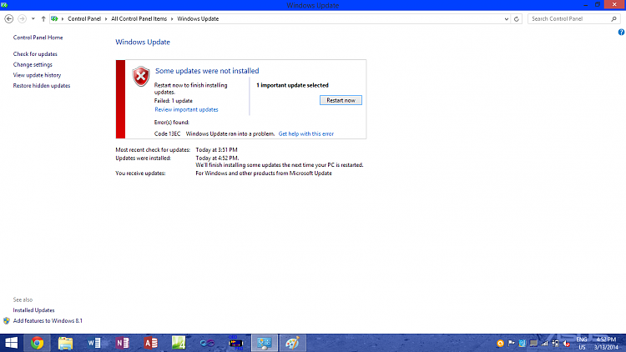Click the Some updates were not installed heading

click(x=207, y=71)
